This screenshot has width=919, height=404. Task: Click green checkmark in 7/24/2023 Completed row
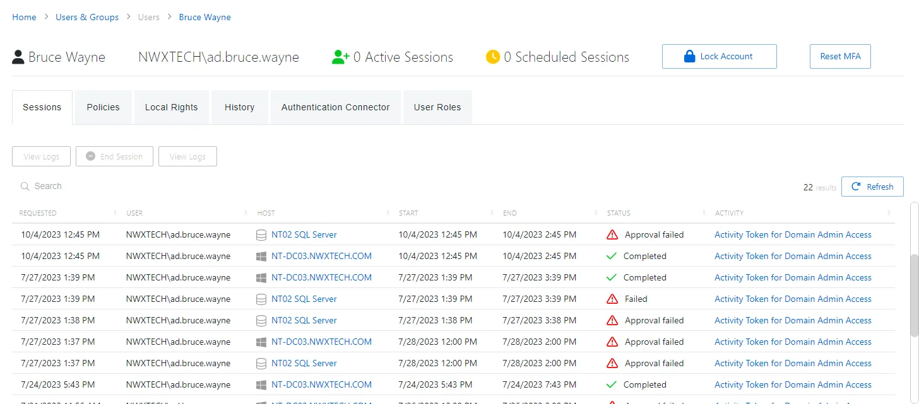611,384
